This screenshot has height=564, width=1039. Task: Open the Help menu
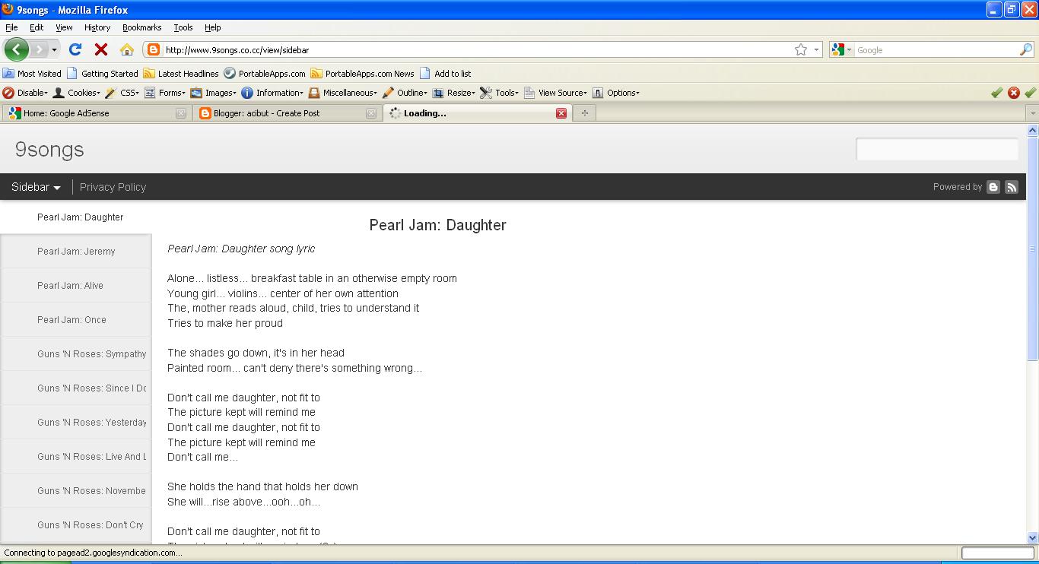[x=213, y=27]
